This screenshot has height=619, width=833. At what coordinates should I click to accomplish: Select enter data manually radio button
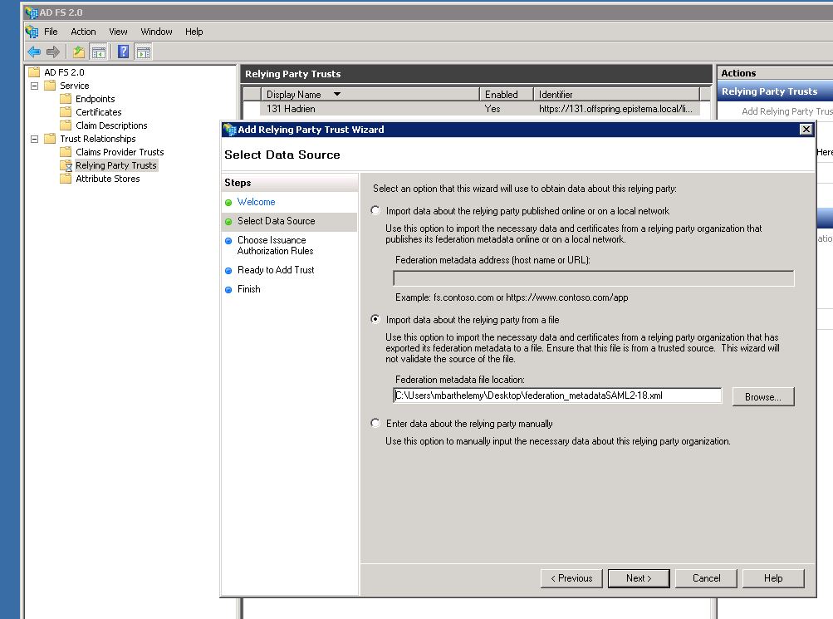click(x=375, y=423)
